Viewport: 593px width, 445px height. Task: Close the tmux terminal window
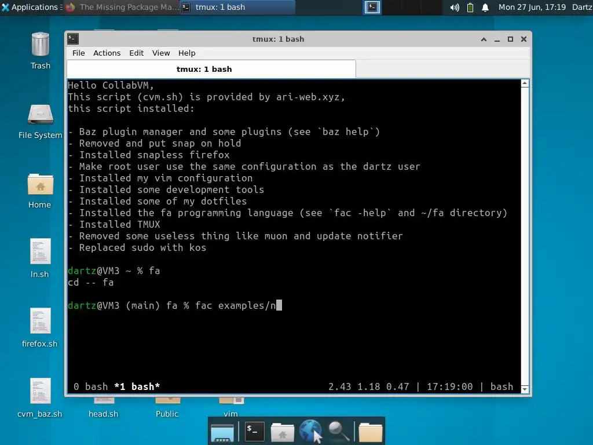coord(524,39)
